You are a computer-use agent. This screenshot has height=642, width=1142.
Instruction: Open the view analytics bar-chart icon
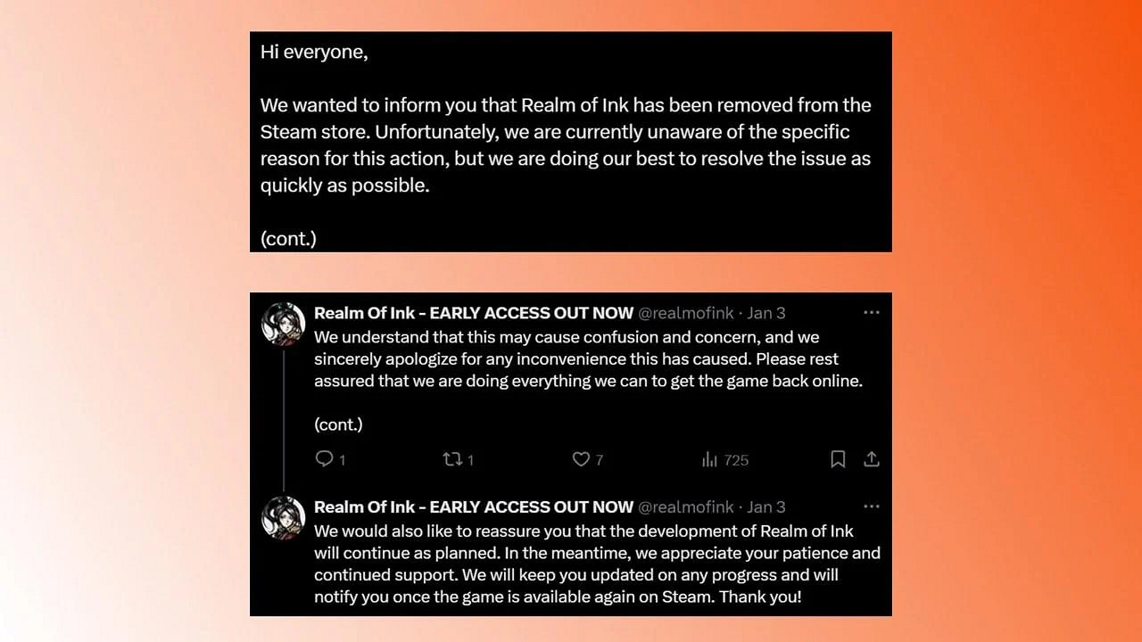[710, 459]
